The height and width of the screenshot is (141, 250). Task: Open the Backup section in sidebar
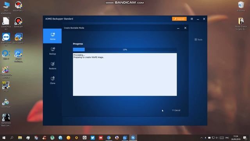(52, 51)
